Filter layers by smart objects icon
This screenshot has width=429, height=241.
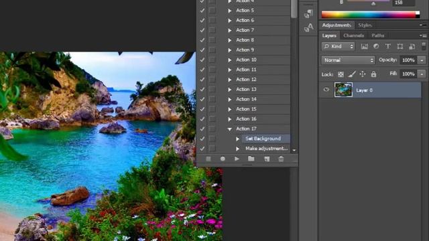point(412,46)
